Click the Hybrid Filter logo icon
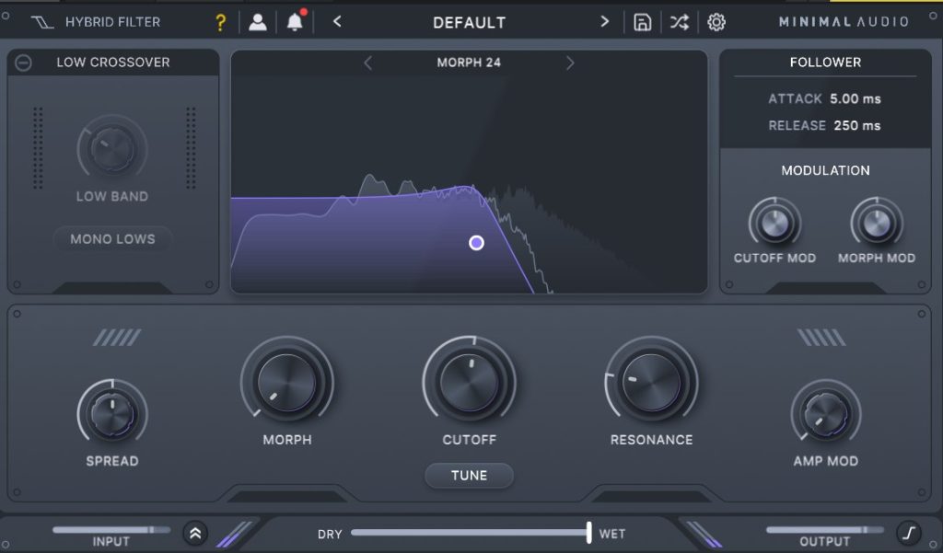Image resolution: width=943 pixels, height=553 pixels. 41,22
